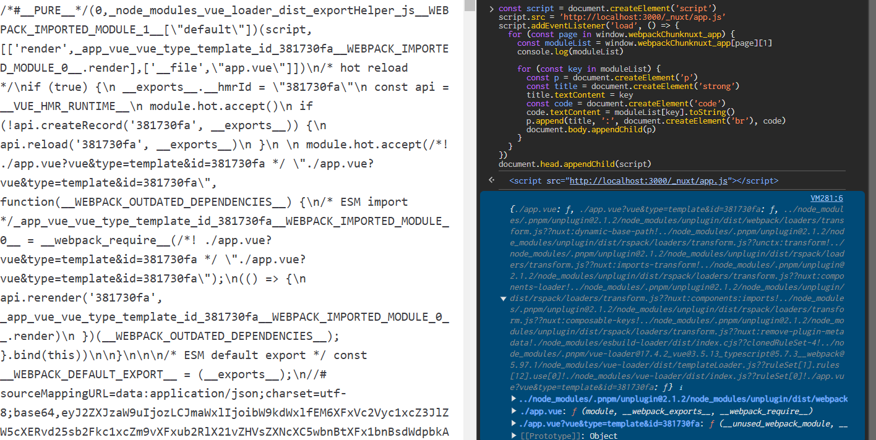The image size is (876, 440).
Task: Click the 'for (const key in moduleList)' line
Action: [589, 69]
